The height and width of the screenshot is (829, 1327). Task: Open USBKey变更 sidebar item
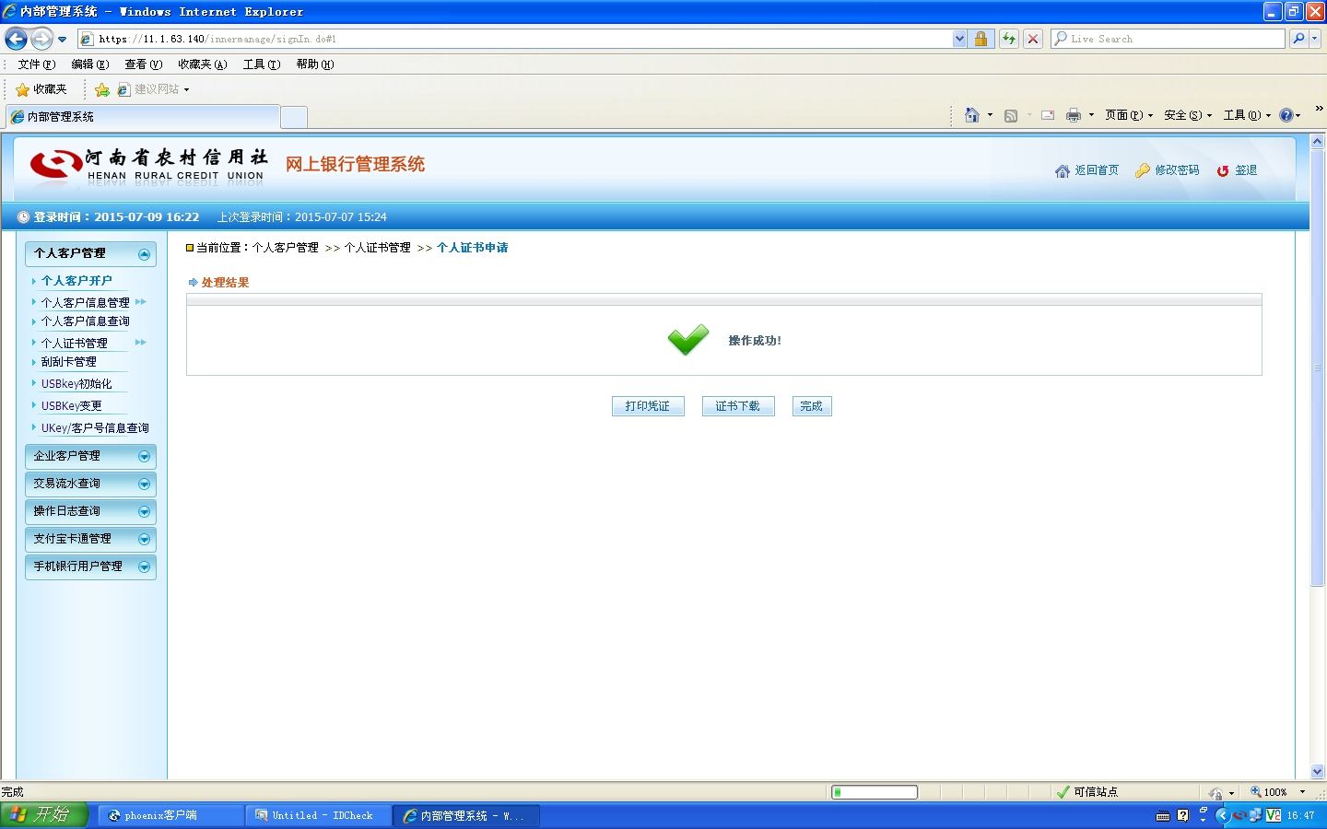pyautogui.click(x=72, y=406)
